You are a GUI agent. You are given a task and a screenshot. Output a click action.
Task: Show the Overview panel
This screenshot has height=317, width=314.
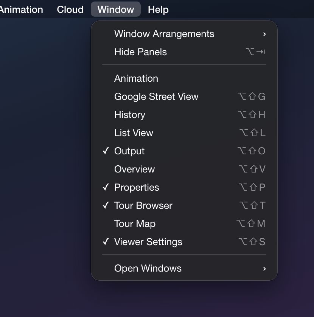(184, 169)
